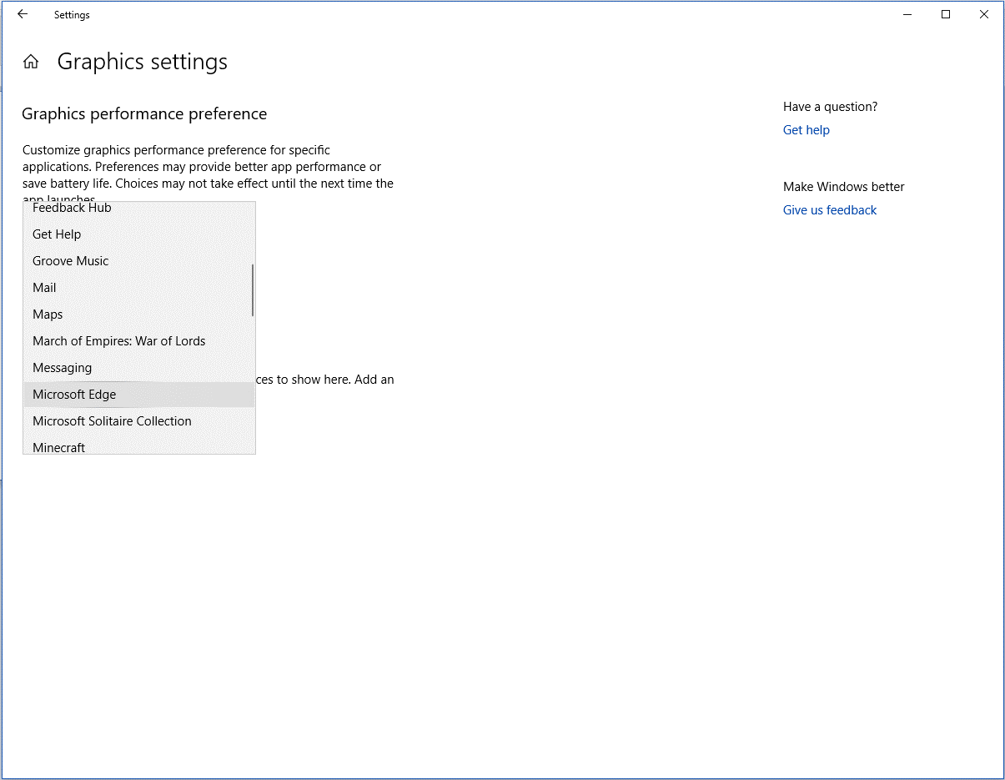Select Mail in the app list

[x=139, y=288]
